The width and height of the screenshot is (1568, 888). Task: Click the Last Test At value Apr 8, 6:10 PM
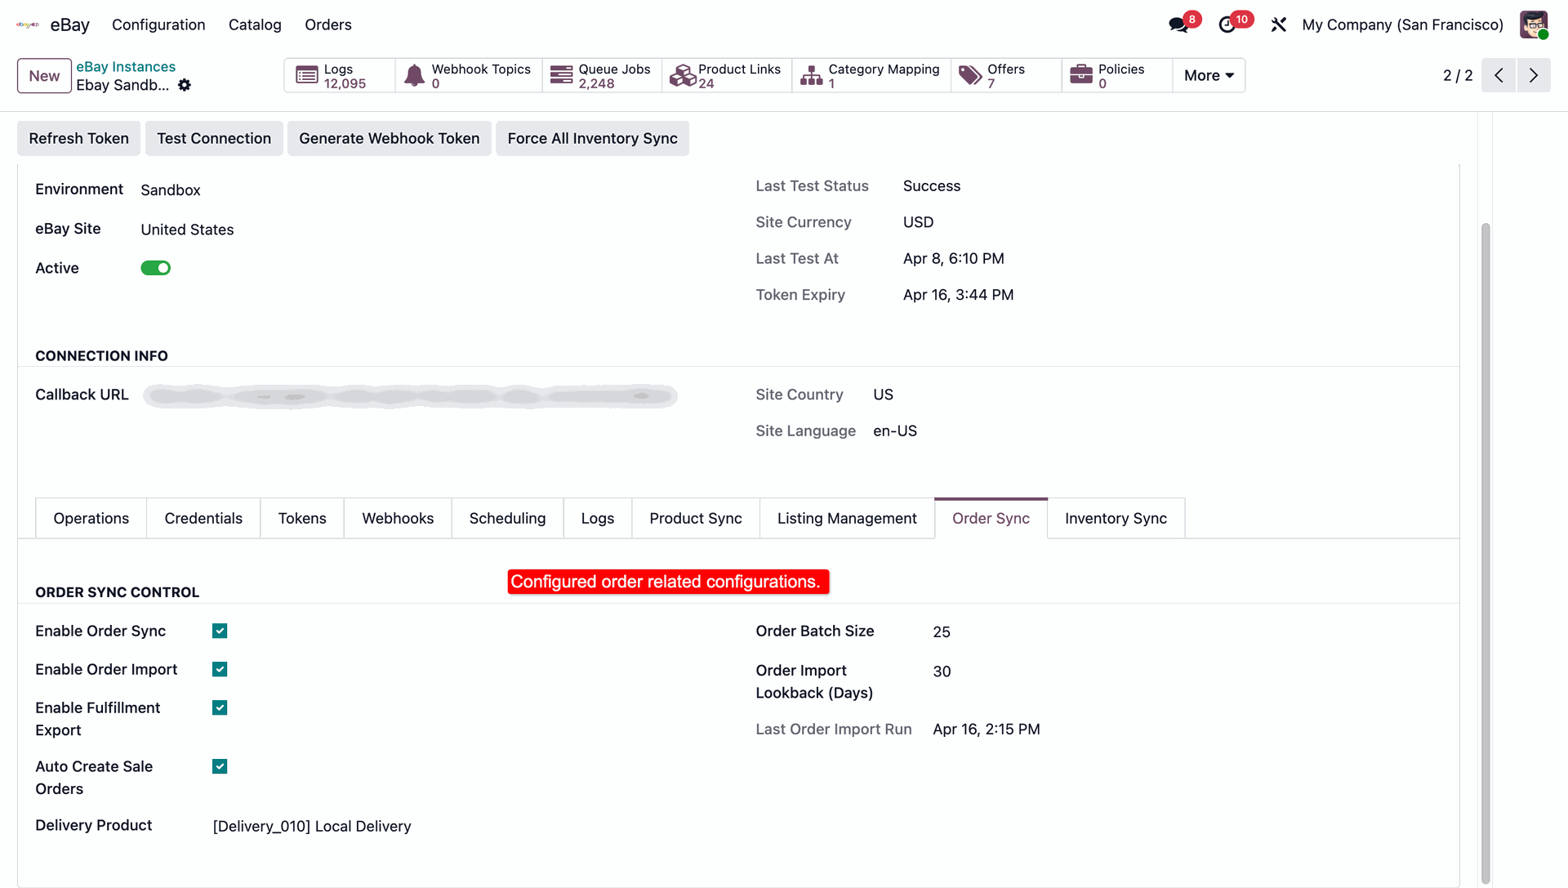[x=953, y=258]
